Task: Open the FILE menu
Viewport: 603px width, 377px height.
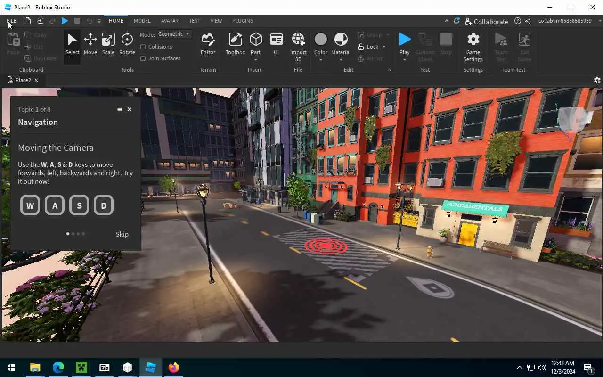Action: (12, 21)
